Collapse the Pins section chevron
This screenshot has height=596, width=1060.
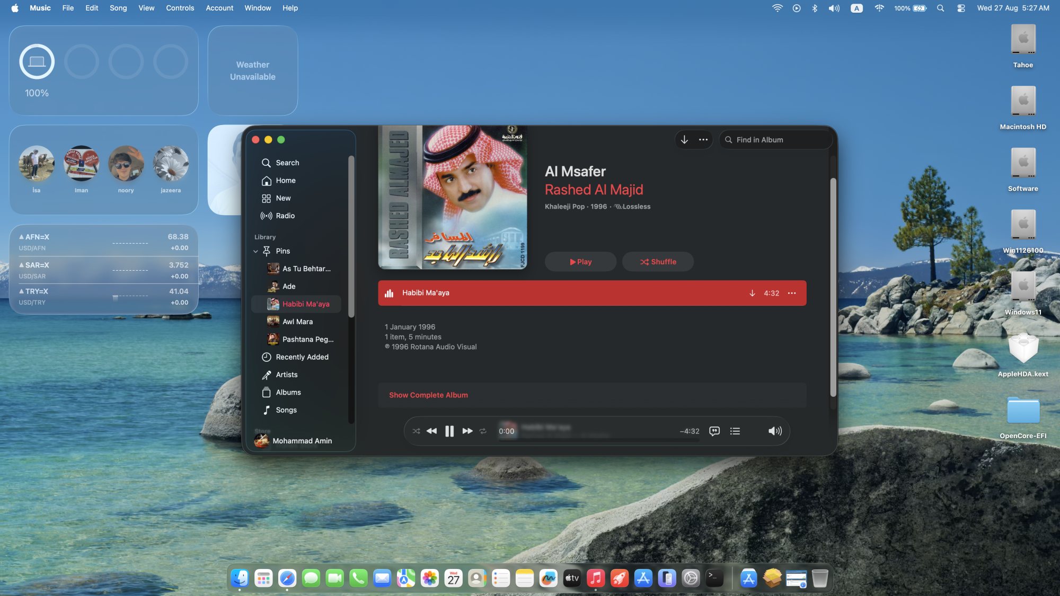tap(255, 251)
